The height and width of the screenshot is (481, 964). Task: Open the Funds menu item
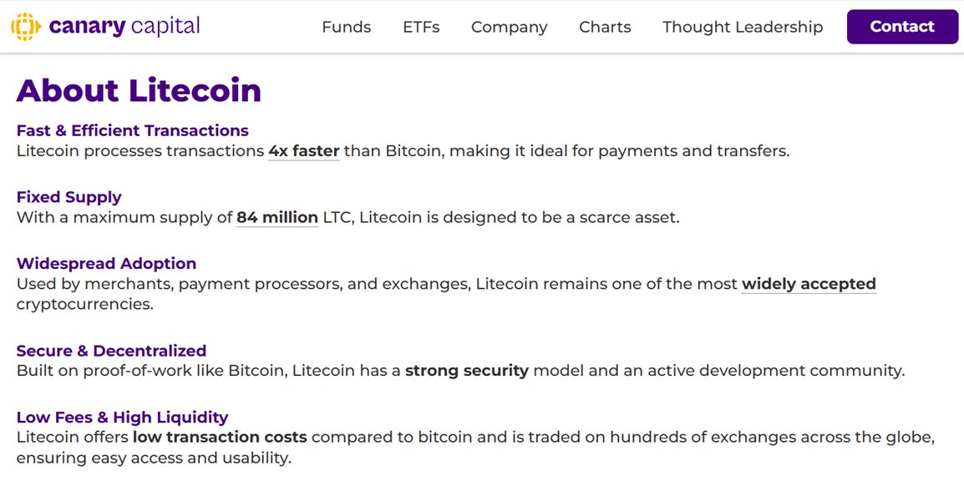tap(346, 27)
